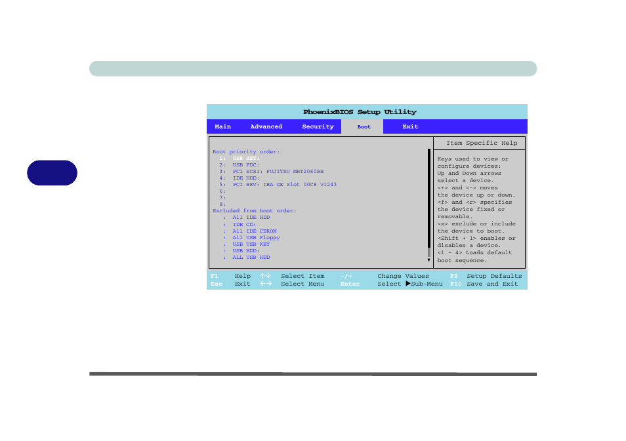Click the scrollbar down arrow
The image size is (626, 441).
point(428,260)
